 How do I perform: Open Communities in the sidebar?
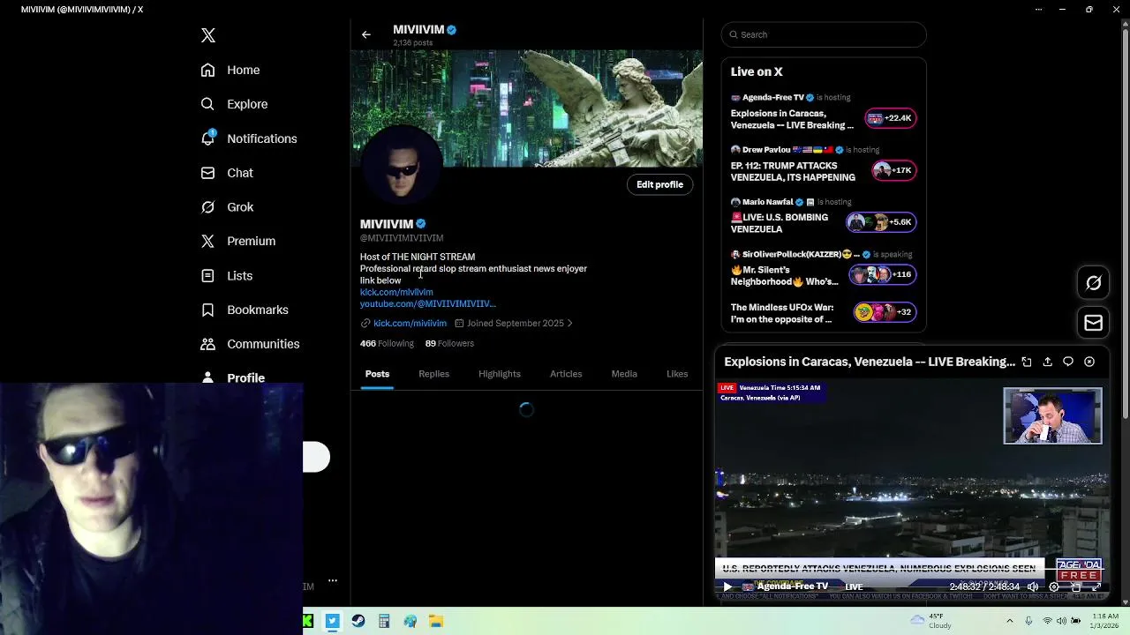pyautogui.click(x=249, y=344)
